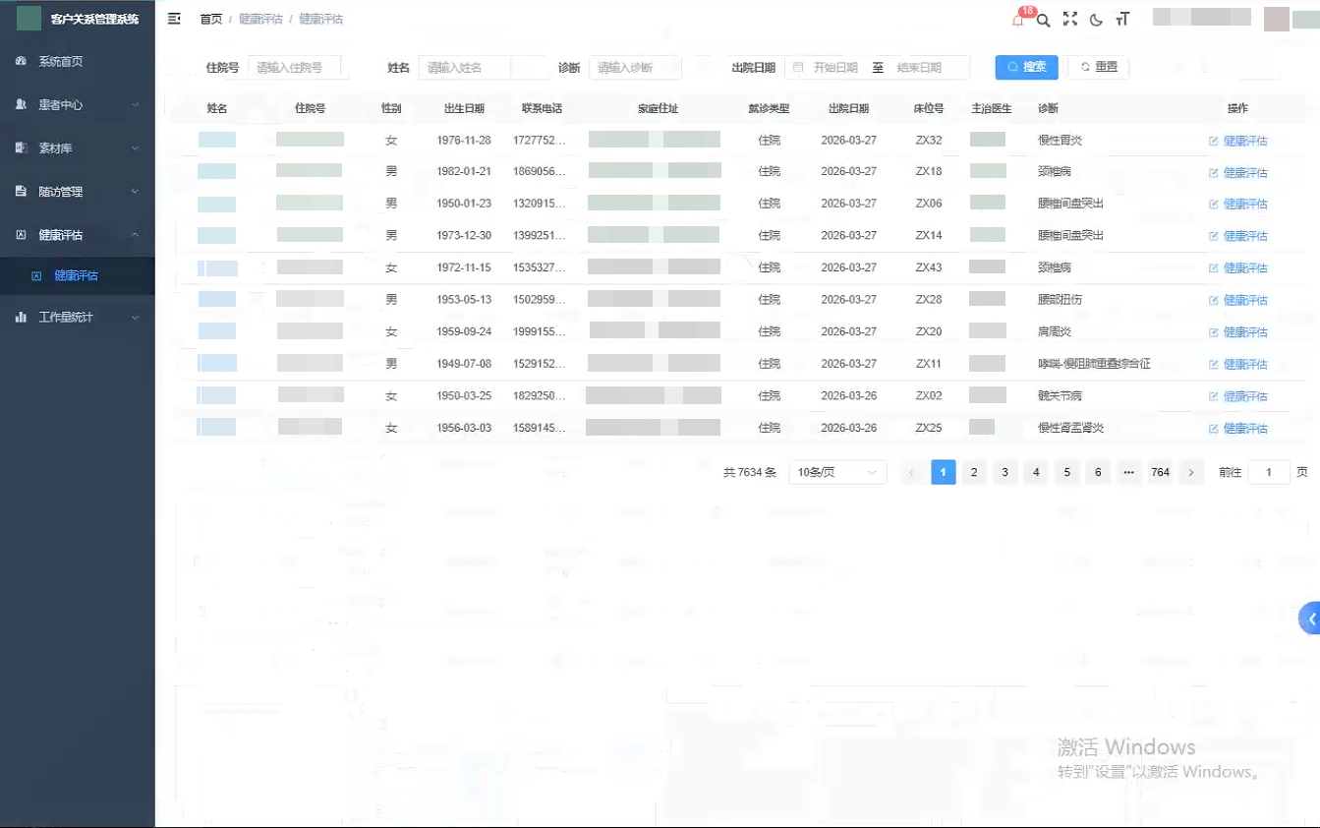Click the 住院号 input field
The width and height of the screenshot is (1320, 828).
294,68
